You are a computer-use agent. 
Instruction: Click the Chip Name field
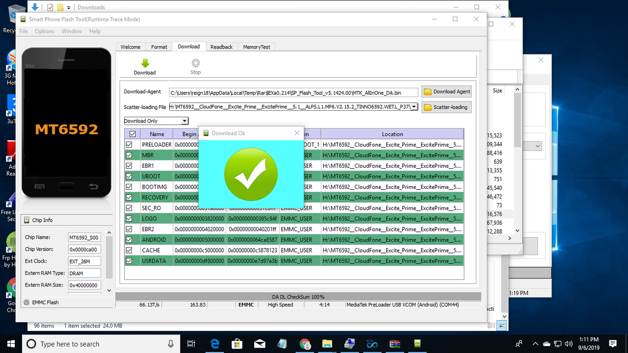pos(84,237)
